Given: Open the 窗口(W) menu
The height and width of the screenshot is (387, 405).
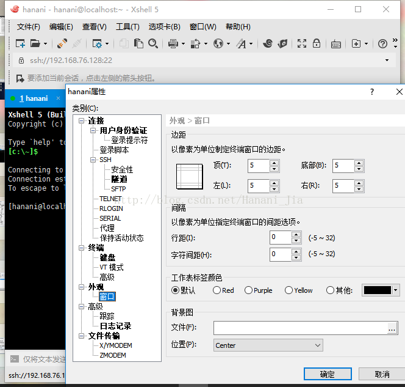Looking at the screenshot, I should click(x=202, y=27).
